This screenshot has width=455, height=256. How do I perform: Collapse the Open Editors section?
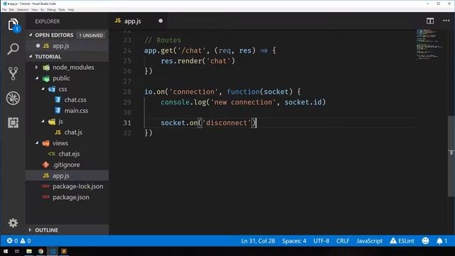pos(31,35)
